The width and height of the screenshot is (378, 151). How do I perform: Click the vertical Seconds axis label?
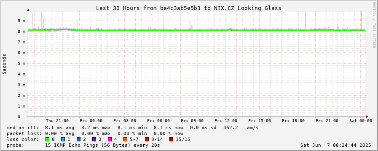click(4, 64)
